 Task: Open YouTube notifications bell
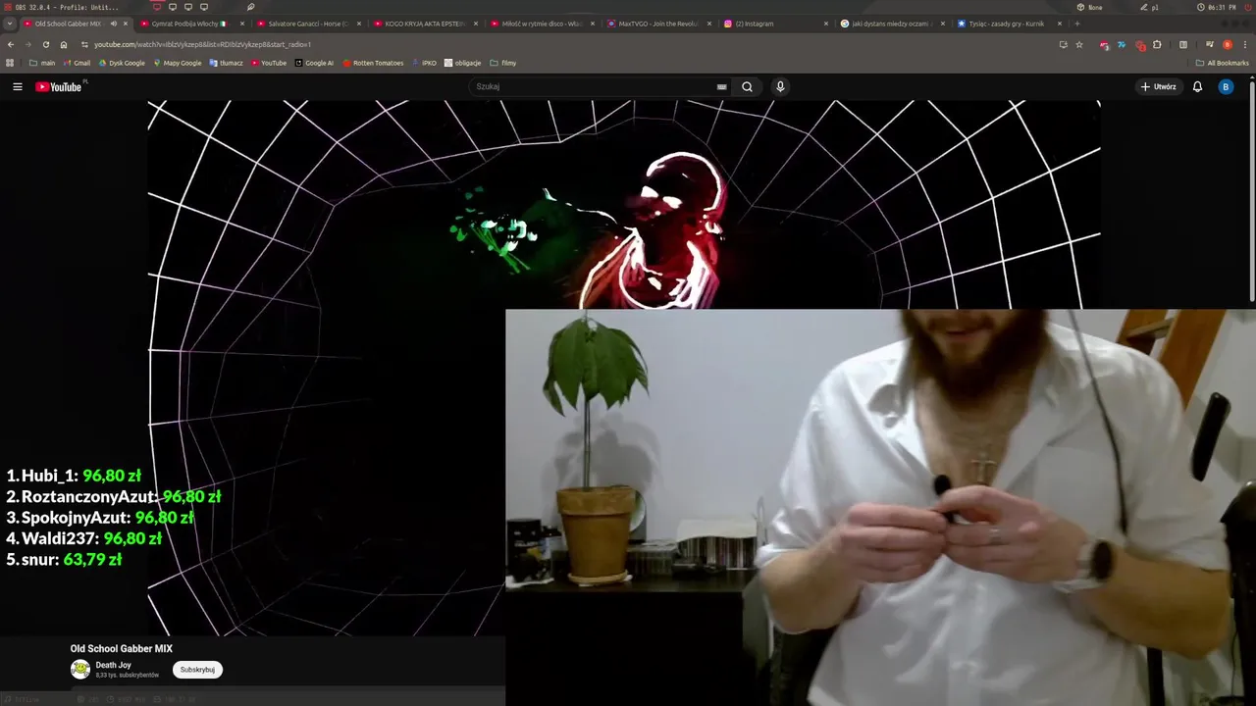[1197, 86]
